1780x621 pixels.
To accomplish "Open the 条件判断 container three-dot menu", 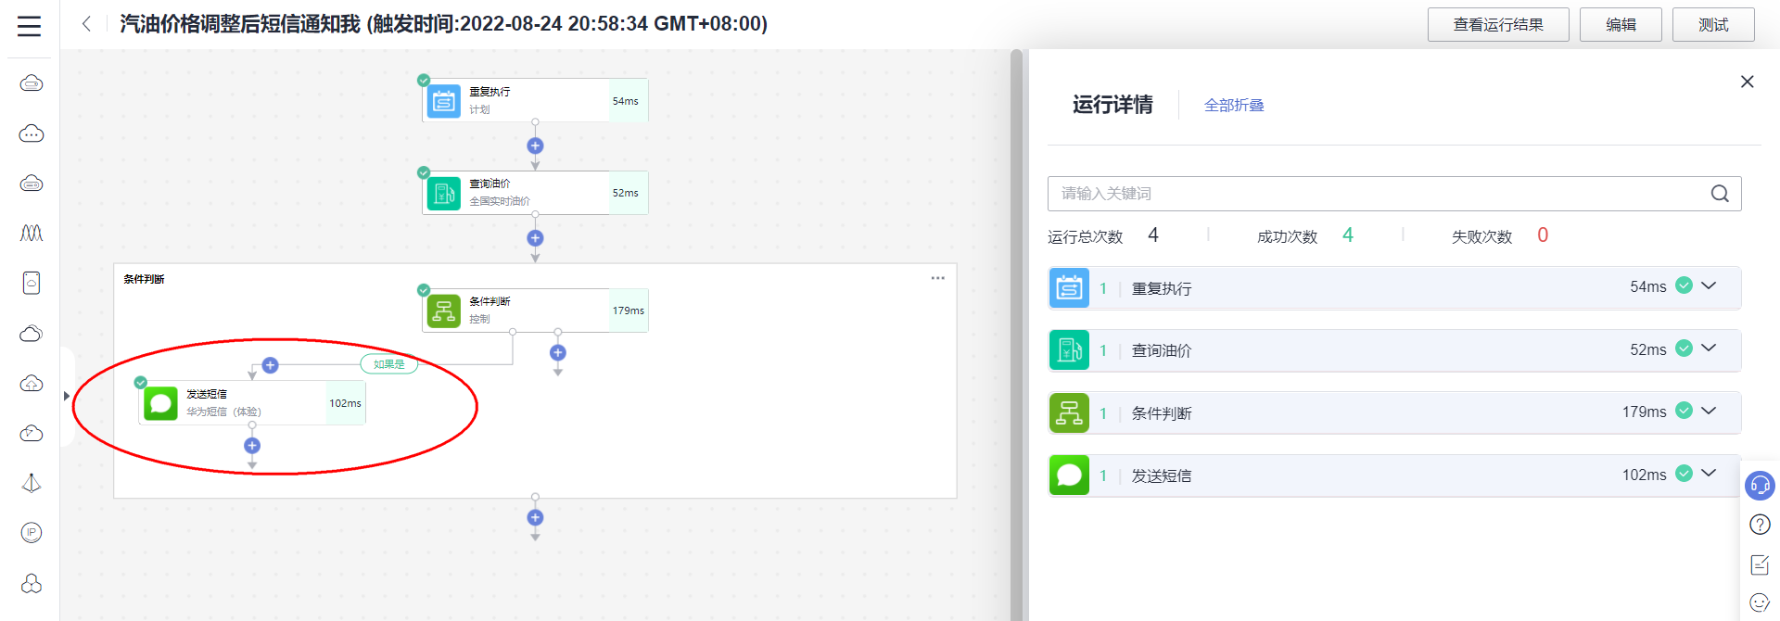I will click(x=938, y=278).
